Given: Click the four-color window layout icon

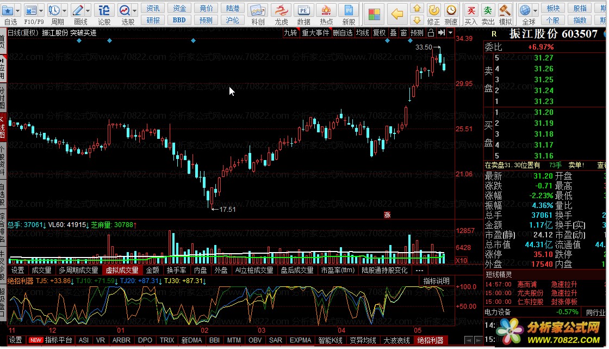Looking at the screenshot, I should pos(374,15).
